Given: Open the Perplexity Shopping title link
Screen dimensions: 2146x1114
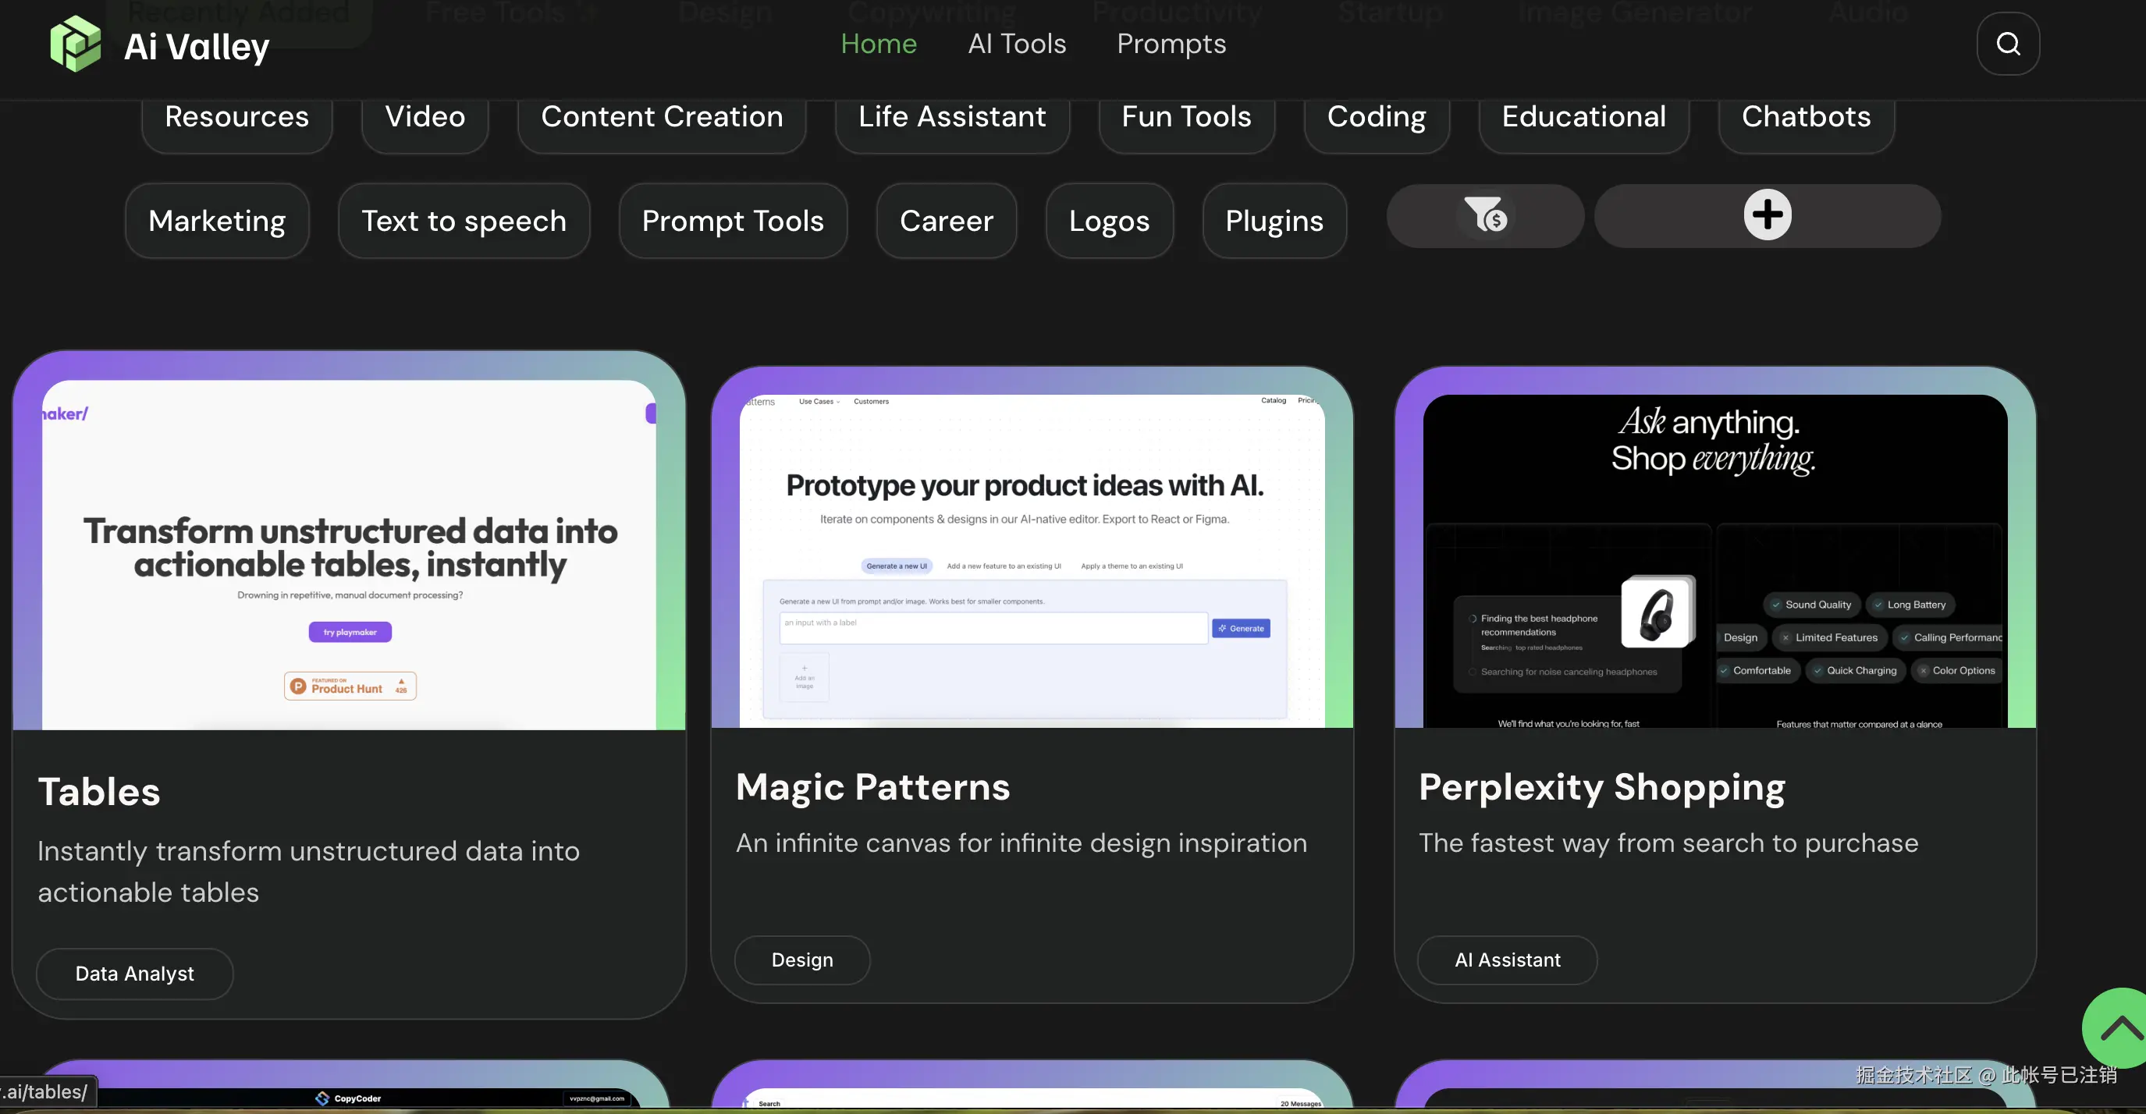Looking at the screenshot, I should coord(1601,787).
